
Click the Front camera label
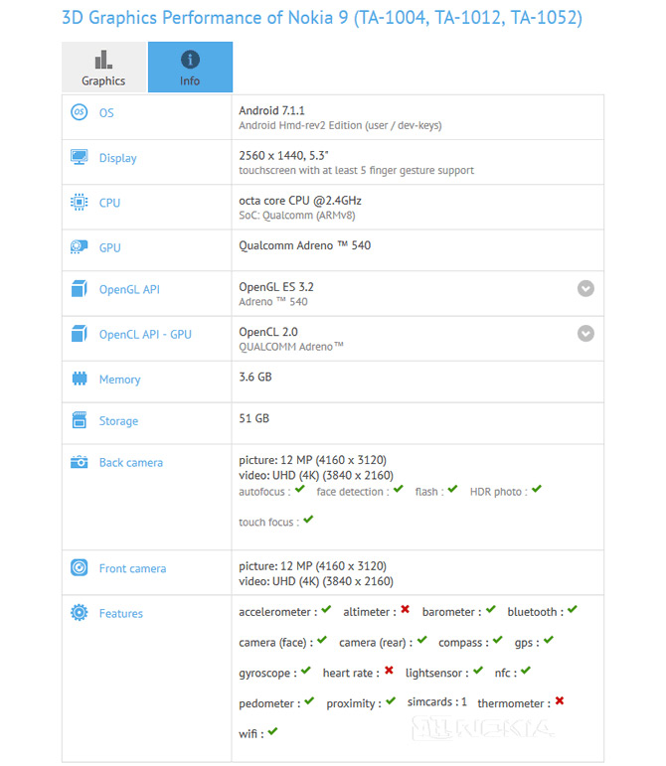pyautogui.click(x=132, y=568)
